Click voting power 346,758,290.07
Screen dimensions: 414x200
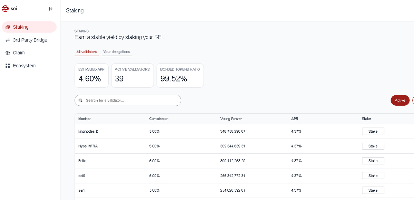[x=233, y=132]
